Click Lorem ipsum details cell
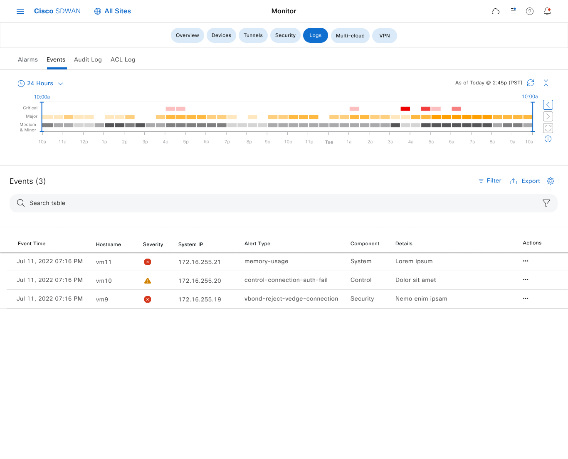Image resolution: width=568 pixels, height=459 pixels. 414,261
